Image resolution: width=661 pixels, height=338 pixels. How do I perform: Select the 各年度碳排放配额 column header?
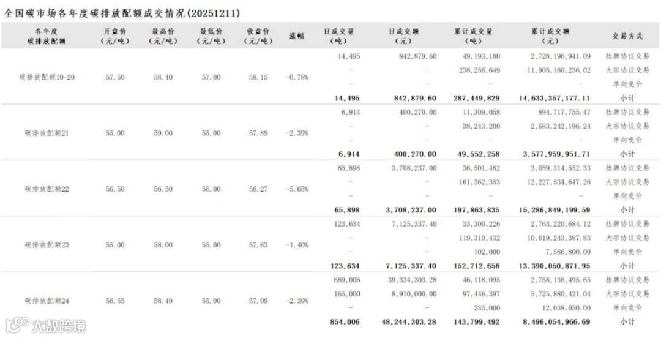click(x=46, y=36)
